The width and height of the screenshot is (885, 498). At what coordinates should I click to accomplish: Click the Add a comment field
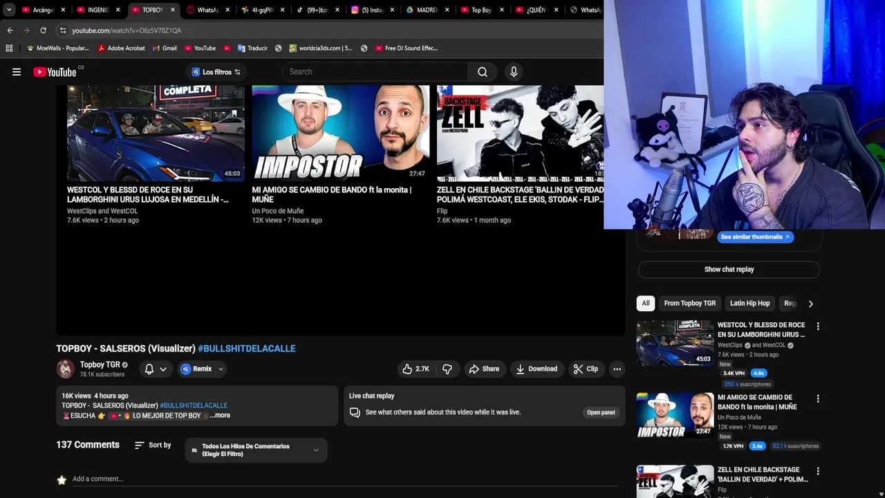coord(344,479)
